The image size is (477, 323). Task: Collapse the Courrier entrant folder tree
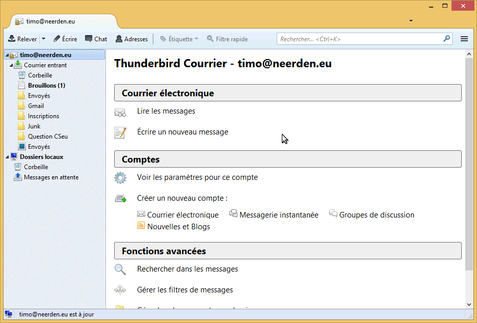pos(11,65)
